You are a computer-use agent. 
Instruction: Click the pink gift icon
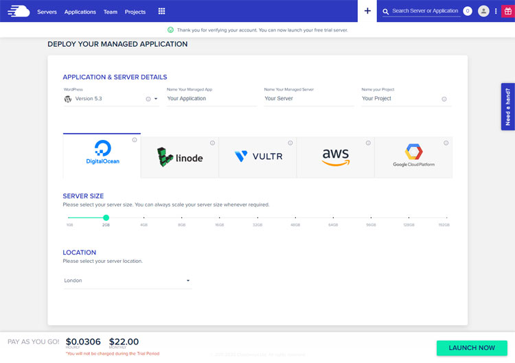507,11
